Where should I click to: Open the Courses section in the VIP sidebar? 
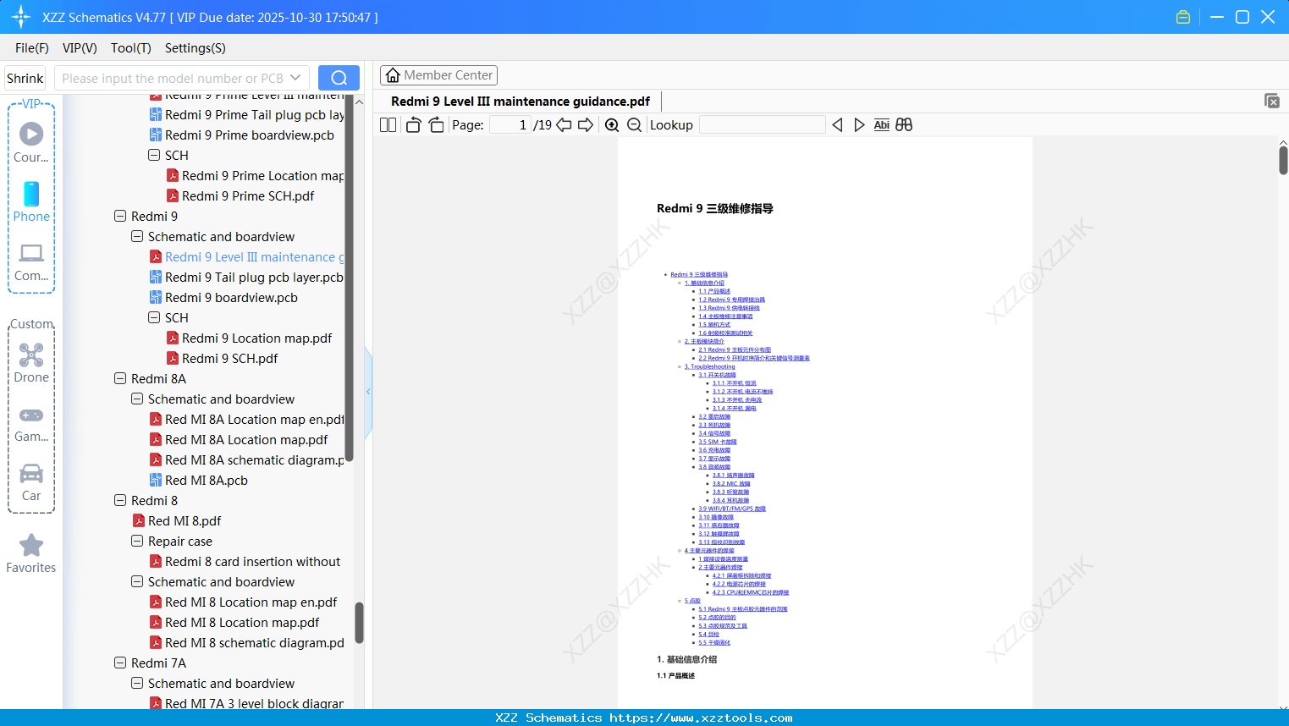(31, 143)
